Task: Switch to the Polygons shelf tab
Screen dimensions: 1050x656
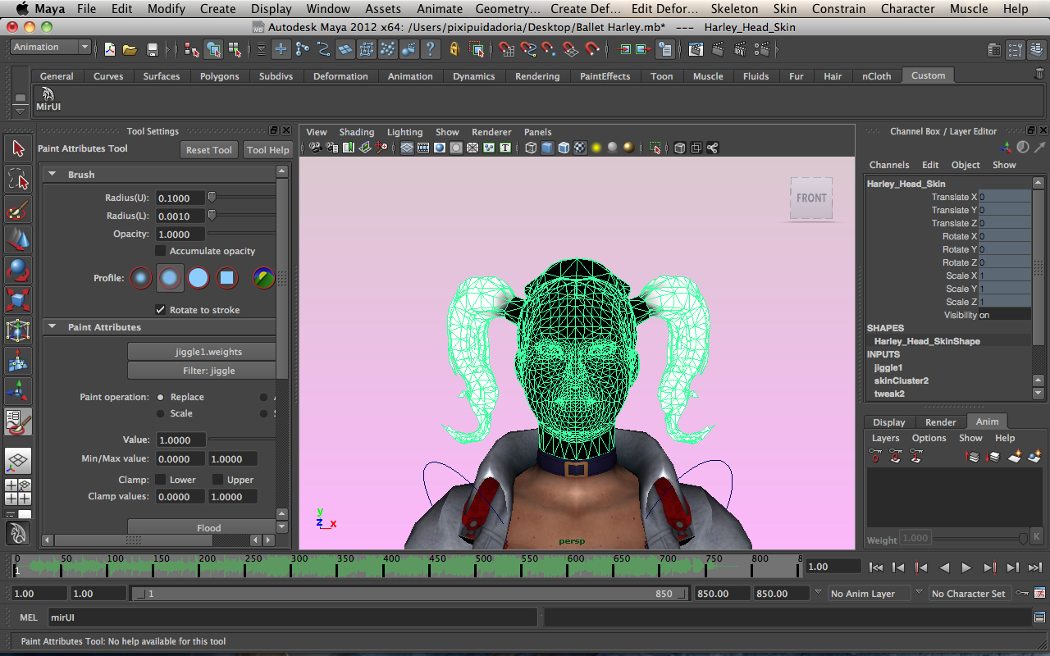Action: tap(220, 76)
